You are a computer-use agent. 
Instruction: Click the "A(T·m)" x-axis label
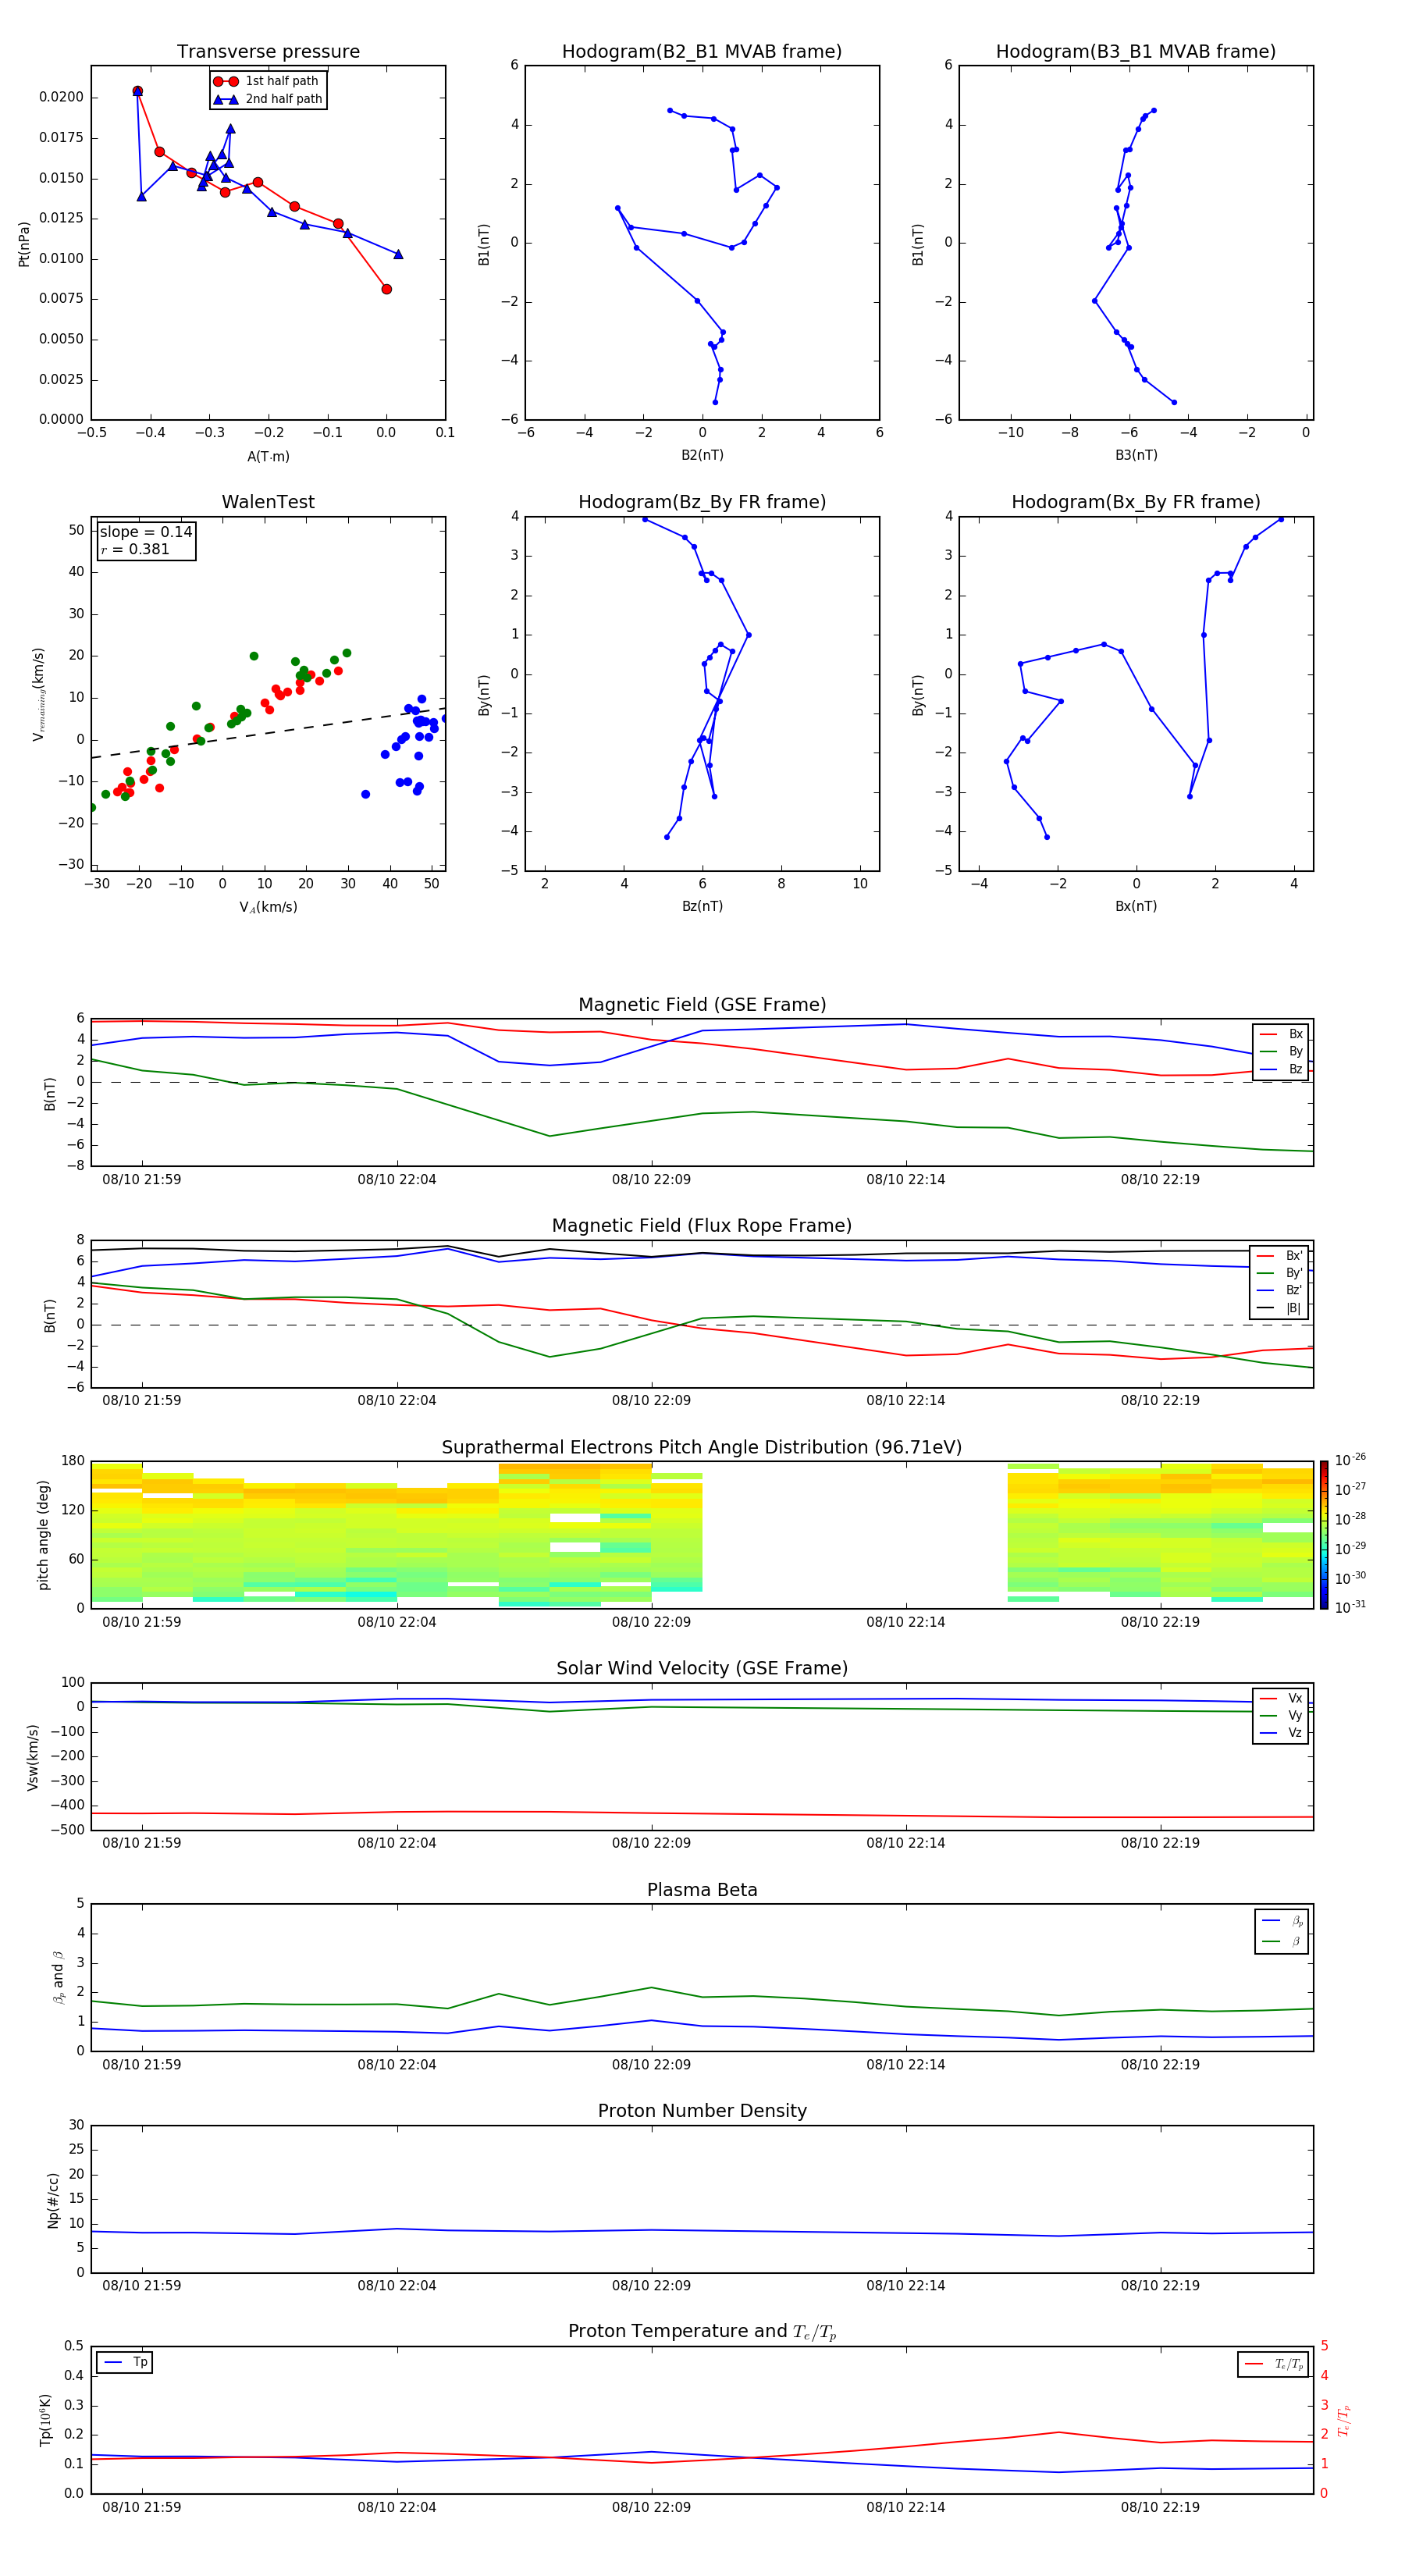pyautogui.click(x=268, y=457)
